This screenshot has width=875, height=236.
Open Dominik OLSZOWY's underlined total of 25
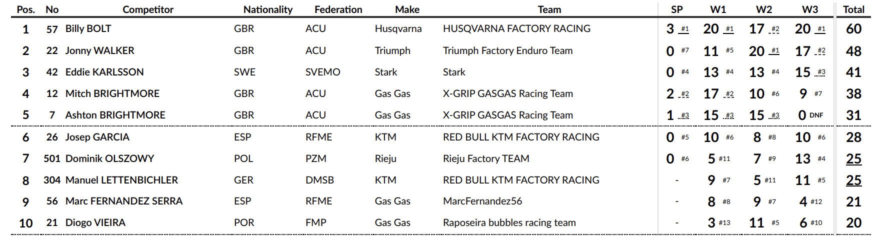(x=853, y=159)
